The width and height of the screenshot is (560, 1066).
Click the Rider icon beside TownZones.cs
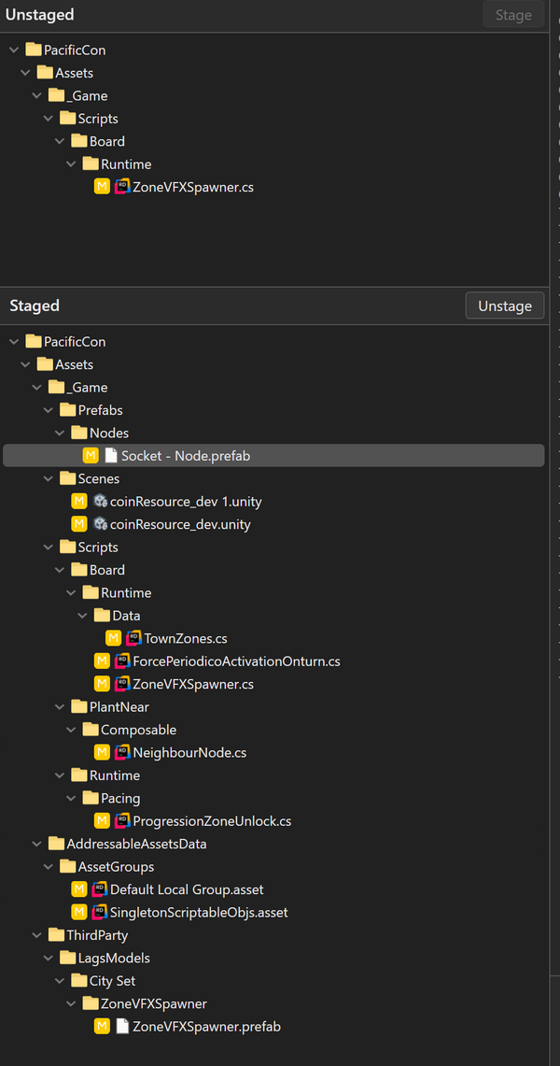point(133,638)
